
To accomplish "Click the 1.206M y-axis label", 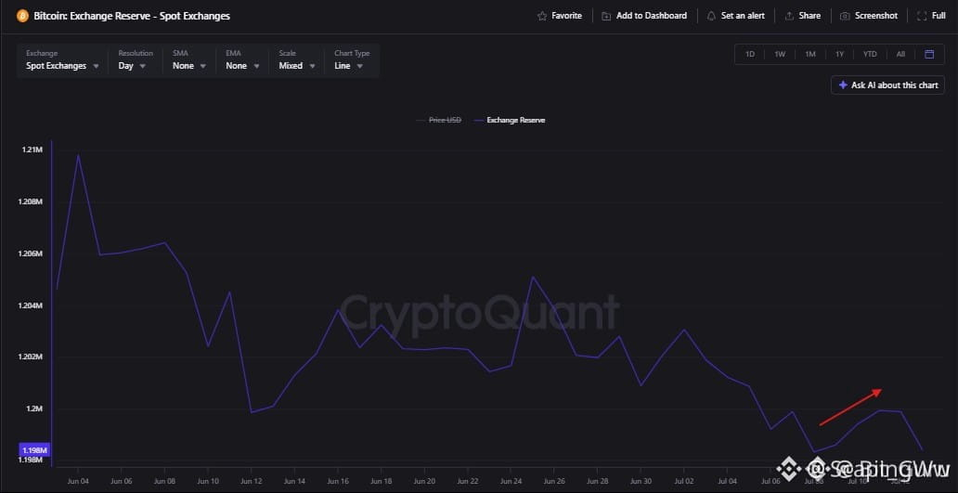I will pyautogui.click(x=32, y=253).
